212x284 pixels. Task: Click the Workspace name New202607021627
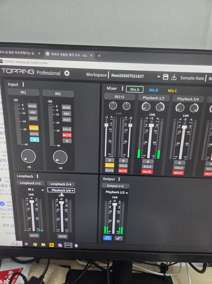click(x=127, y=76)
